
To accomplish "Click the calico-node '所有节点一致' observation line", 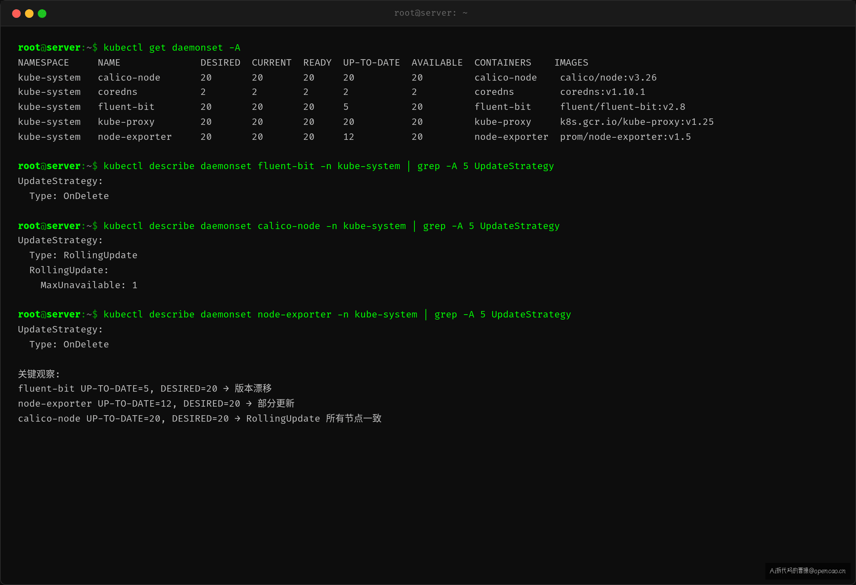I will point(200,419).
